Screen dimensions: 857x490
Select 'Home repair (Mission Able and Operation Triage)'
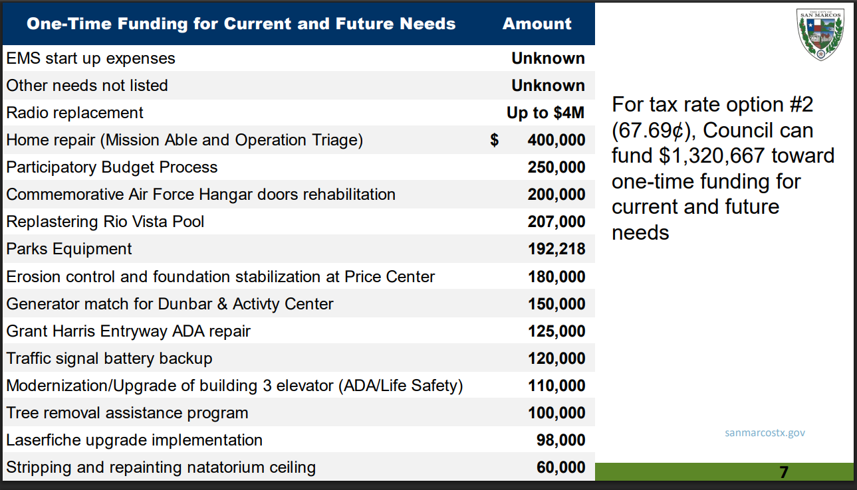click(x=185, y=140)
